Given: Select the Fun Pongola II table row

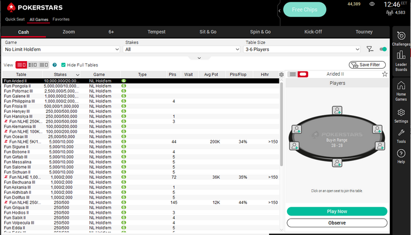Looking at the screenshot, I should coord(141,86).
